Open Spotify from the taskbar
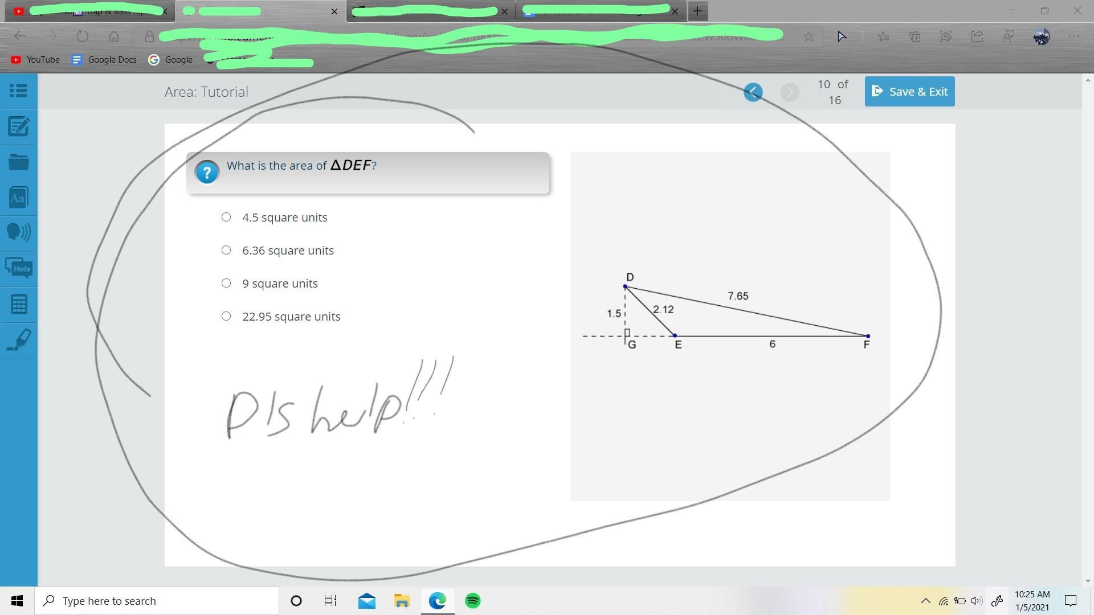 (x=472, y=601)
